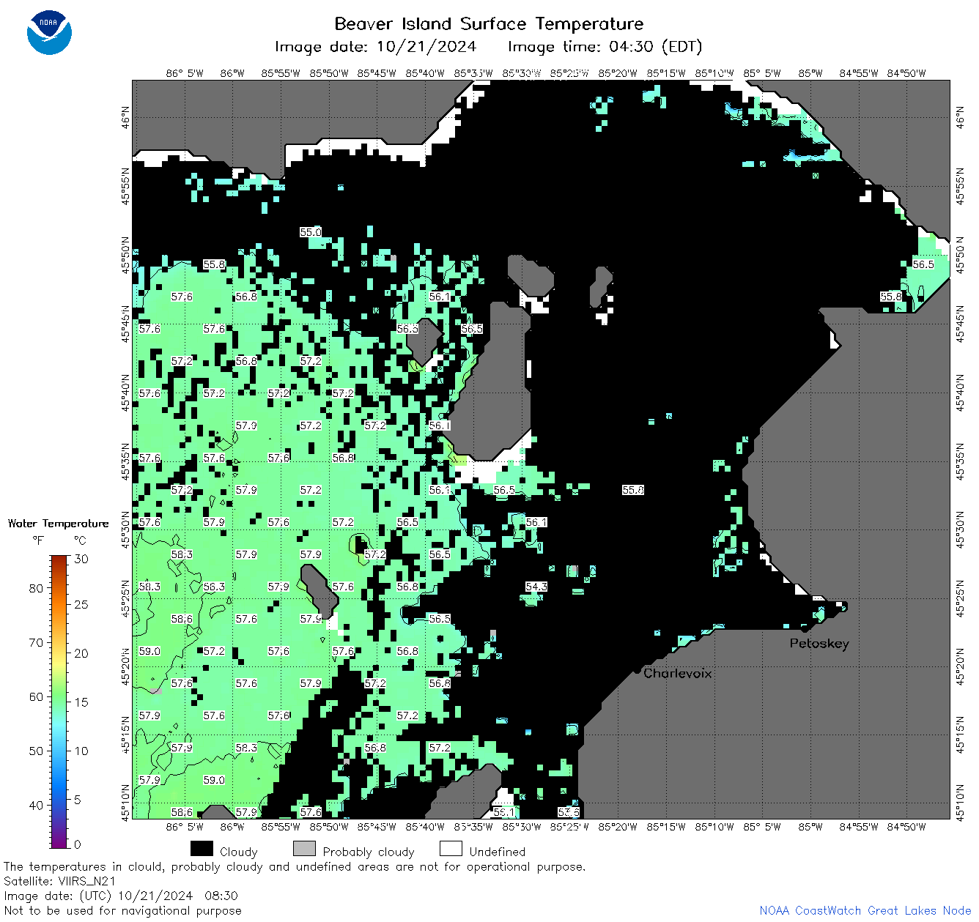This screenshot has width=979, height=922.
Task: Click the 0 Celsius scale tick
Action: tap(78, 844)
